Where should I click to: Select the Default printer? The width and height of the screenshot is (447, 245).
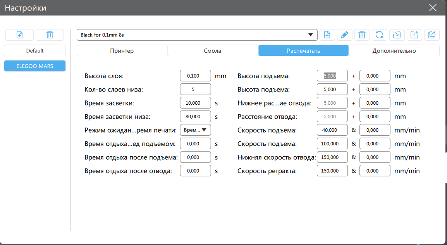pos(35,51)
